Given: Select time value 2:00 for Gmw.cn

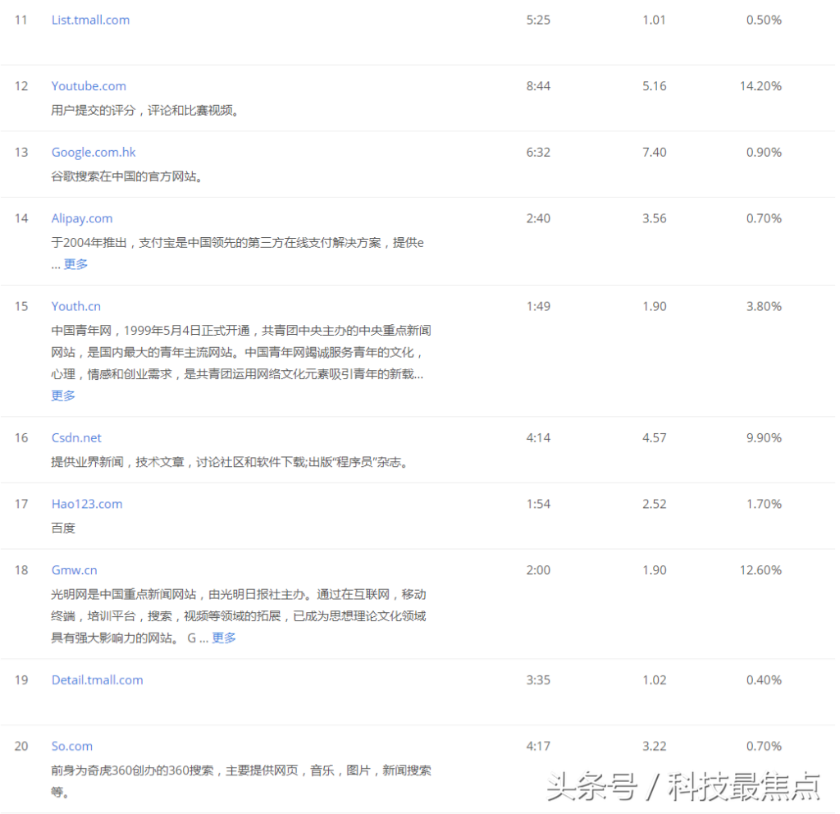Looking at the screenshot, I should pos(538,570).
